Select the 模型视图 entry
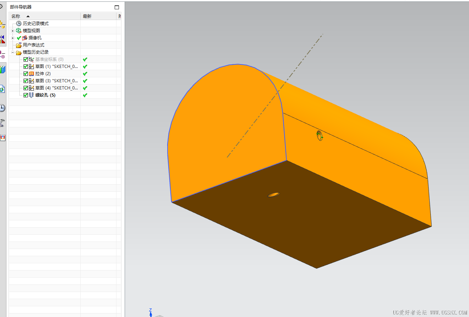The image size is (469, 317). click(31, 31)
